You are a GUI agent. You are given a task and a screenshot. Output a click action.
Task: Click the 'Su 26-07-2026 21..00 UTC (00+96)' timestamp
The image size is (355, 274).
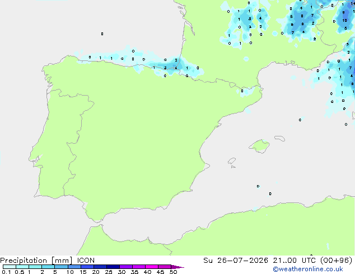coord(278,261)
